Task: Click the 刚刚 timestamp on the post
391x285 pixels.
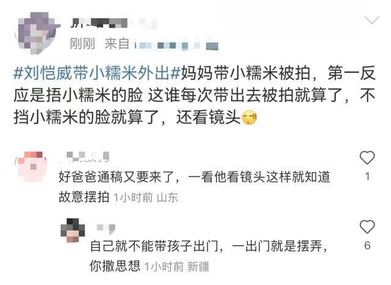Action: pyautogui.click(x=82, y=44)
